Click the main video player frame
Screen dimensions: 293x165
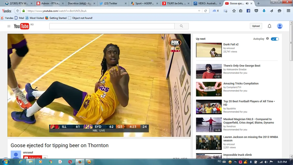99,85
